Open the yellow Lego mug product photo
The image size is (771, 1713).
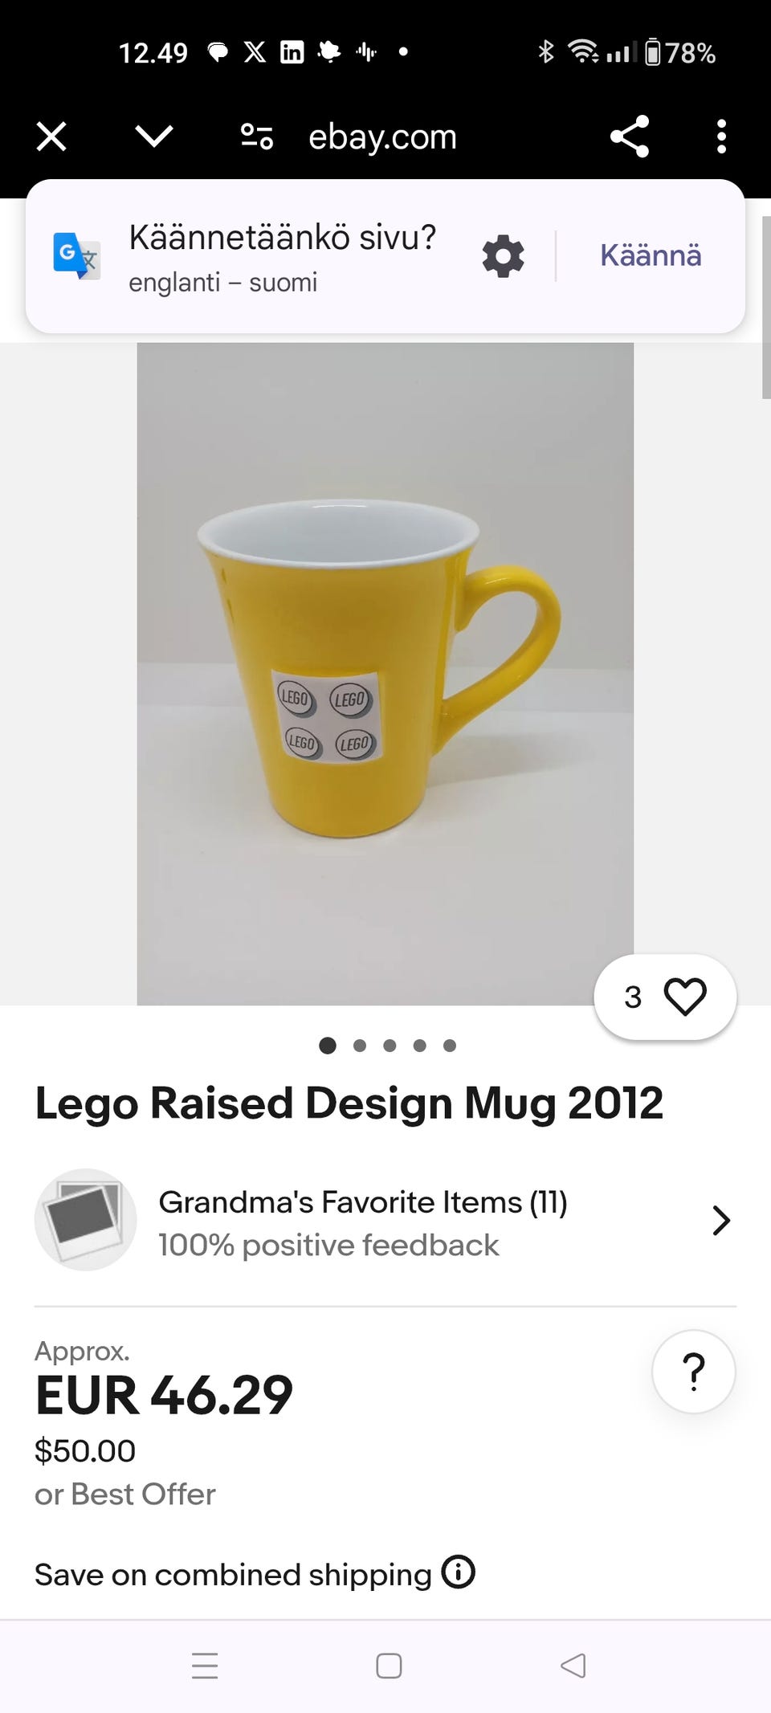(385, 673)
